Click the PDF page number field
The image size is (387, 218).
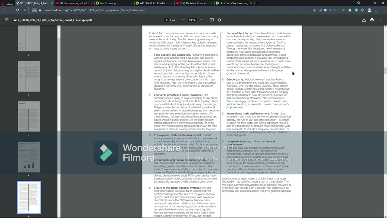[167, 20]
